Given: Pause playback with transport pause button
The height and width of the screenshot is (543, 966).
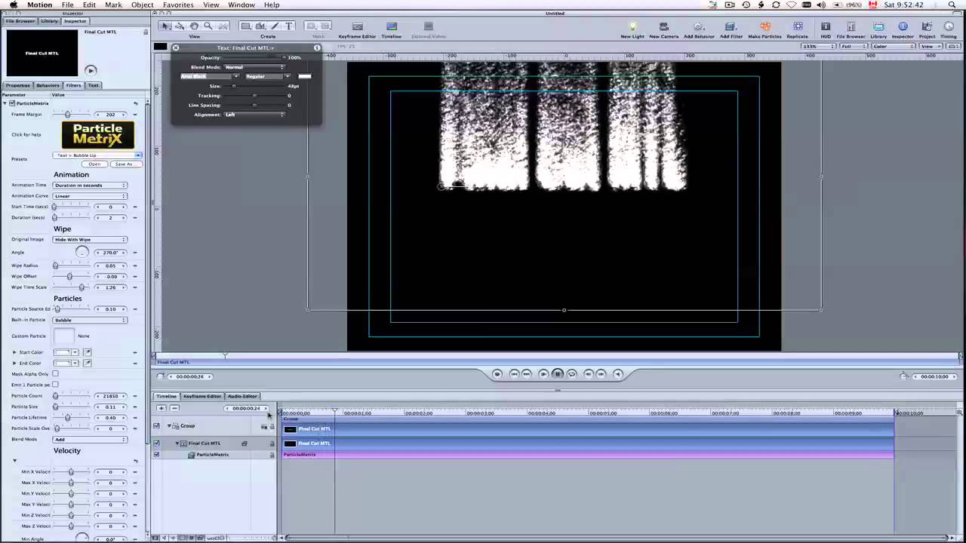Looking at the screenshot, I should click(x=558, y=374).
